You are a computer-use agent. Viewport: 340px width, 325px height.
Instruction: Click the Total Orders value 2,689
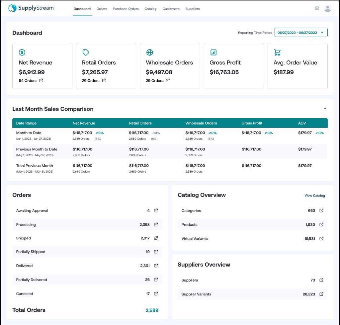[152, 310]
